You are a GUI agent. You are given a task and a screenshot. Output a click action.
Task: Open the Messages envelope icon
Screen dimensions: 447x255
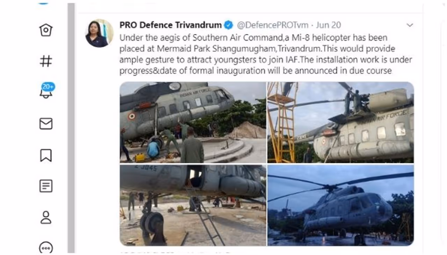[46, 123]
